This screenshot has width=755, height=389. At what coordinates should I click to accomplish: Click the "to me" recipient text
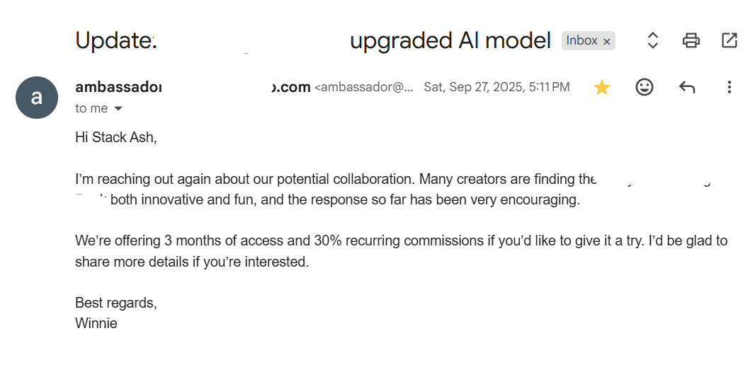[x=91, y=108]
